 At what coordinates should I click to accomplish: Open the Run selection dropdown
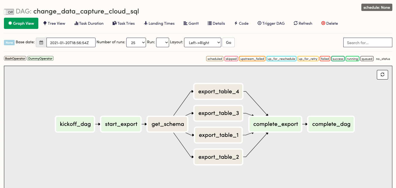[162, 42]
